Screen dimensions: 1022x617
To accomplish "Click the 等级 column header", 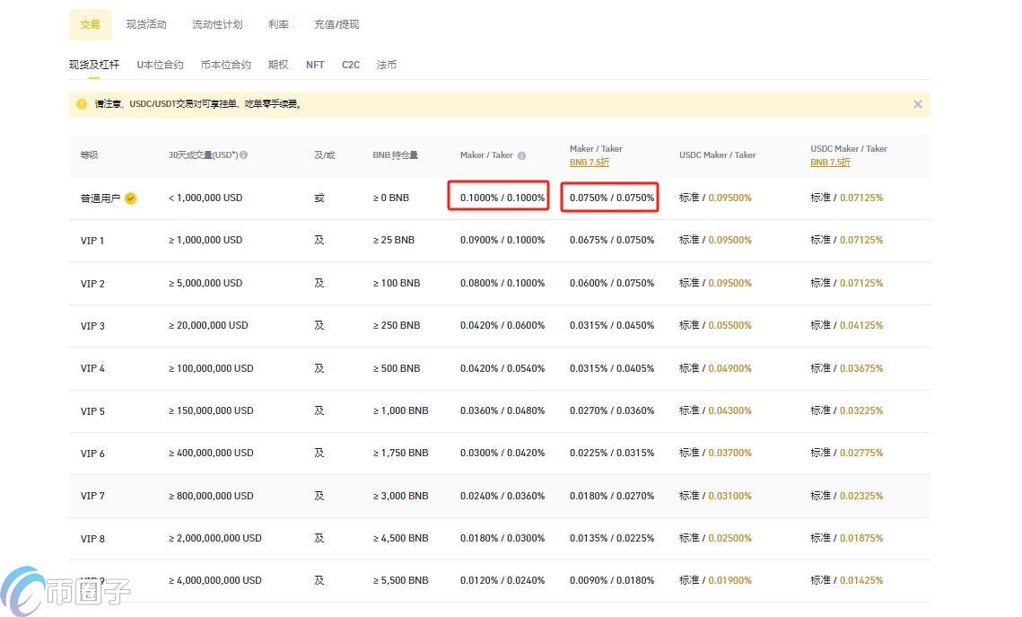I will pos(90,155).
